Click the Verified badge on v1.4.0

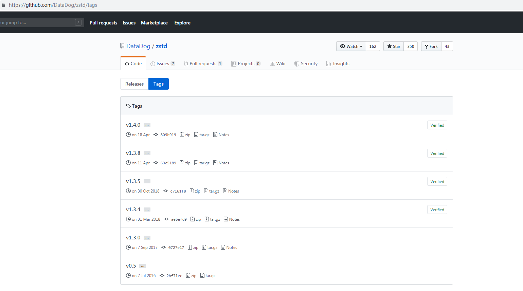click(437, 125)
